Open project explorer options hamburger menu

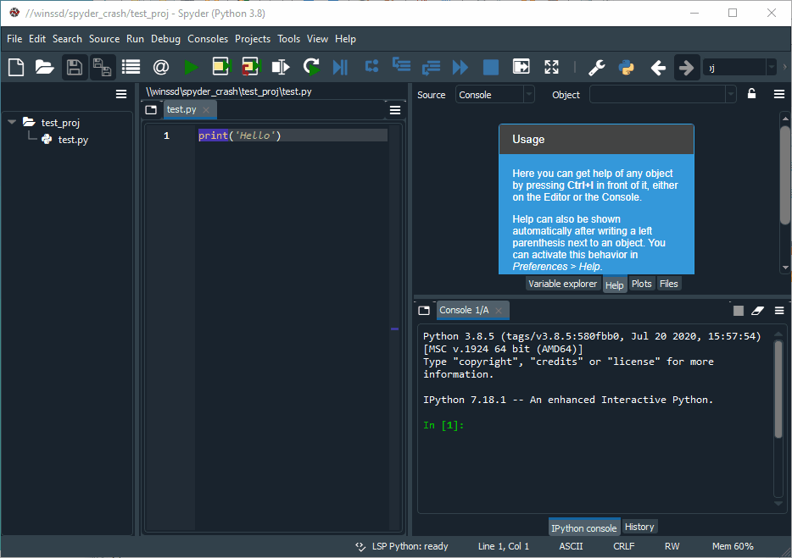[x=121, y=94]
